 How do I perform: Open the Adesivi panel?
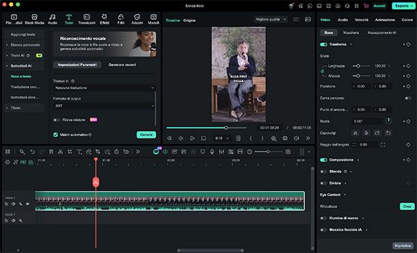pyautogui.click(x=137, y=19)
